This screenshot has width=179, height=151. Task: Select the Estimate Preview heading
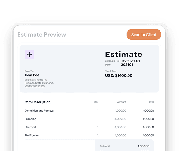[x=42, y=35]
